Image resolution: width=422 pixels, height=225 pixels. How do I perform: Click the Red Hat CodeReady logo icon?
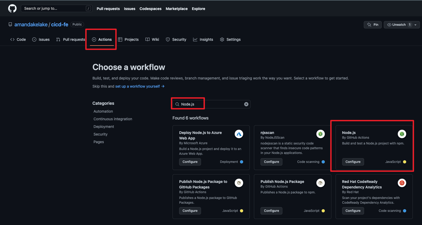pos(402,183)
